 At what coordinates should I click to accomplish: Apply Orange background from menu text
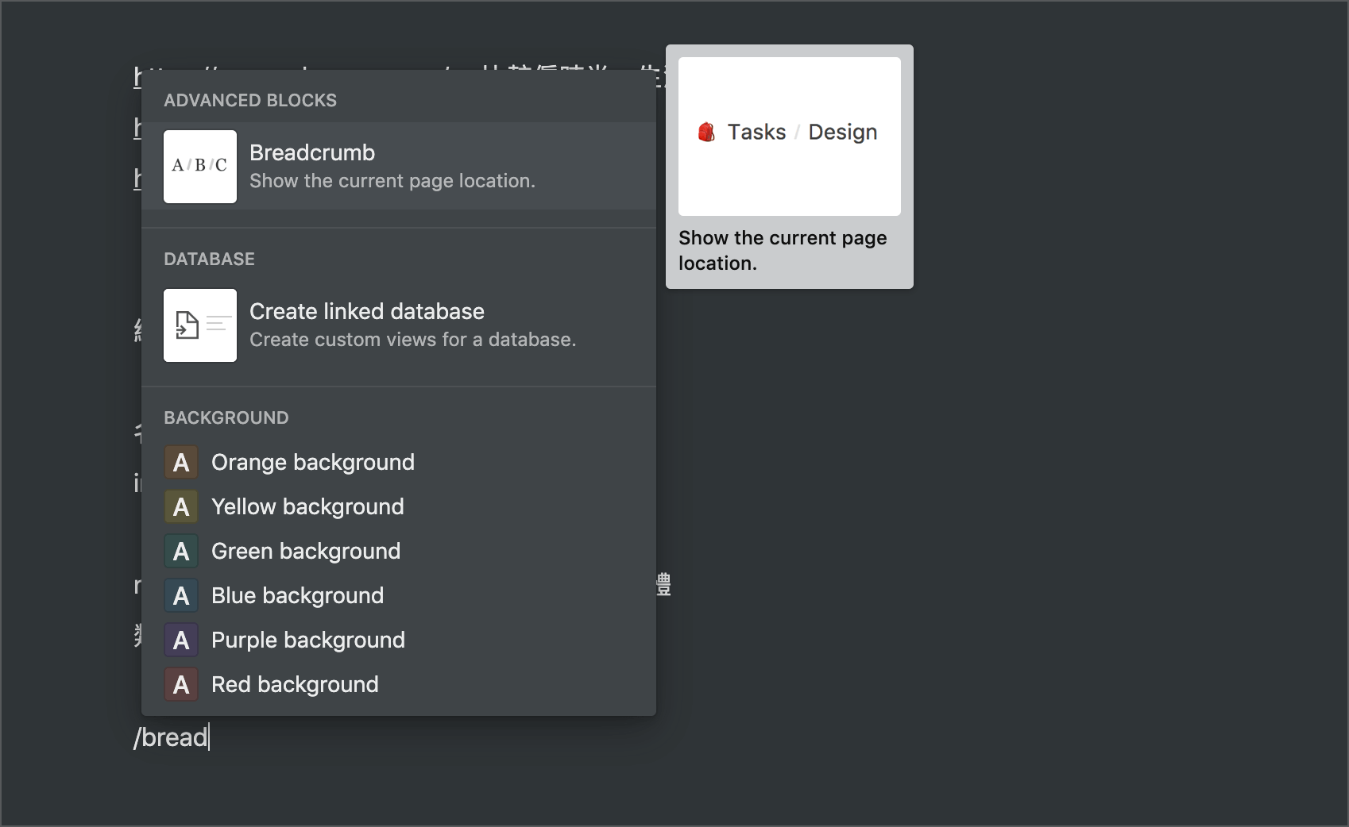pos(313,462)
